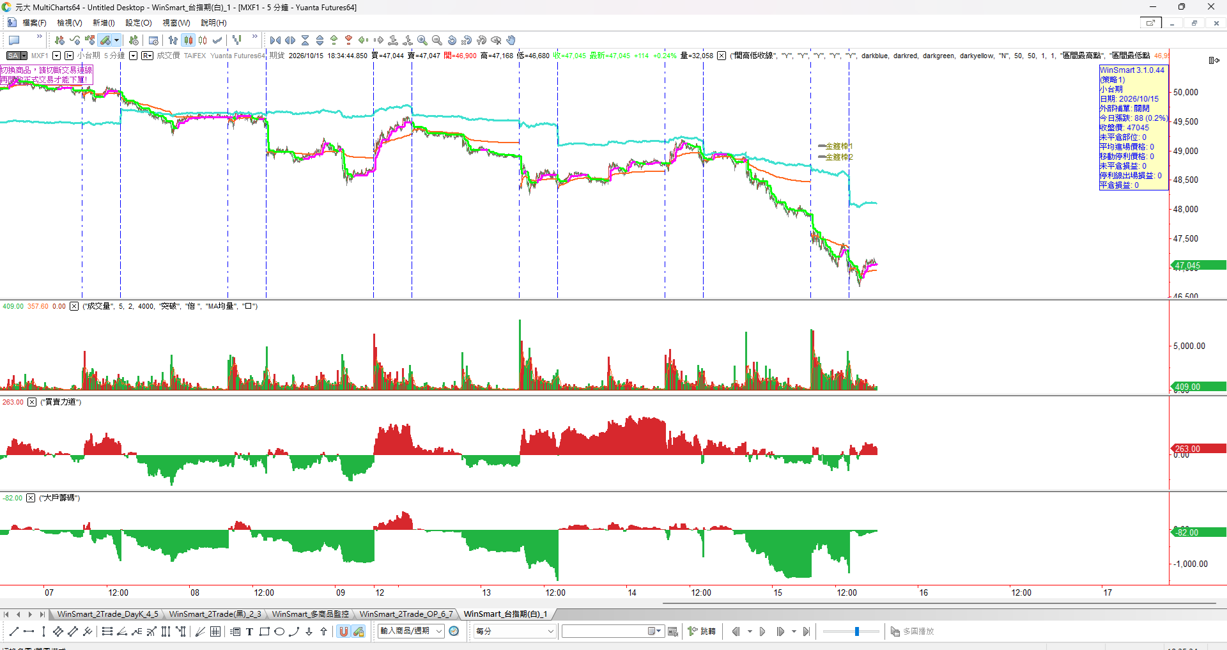Viewport: 1227px width, 650px height.
Task: Toggle the magnet snap mode
Action: pos(344,631)
